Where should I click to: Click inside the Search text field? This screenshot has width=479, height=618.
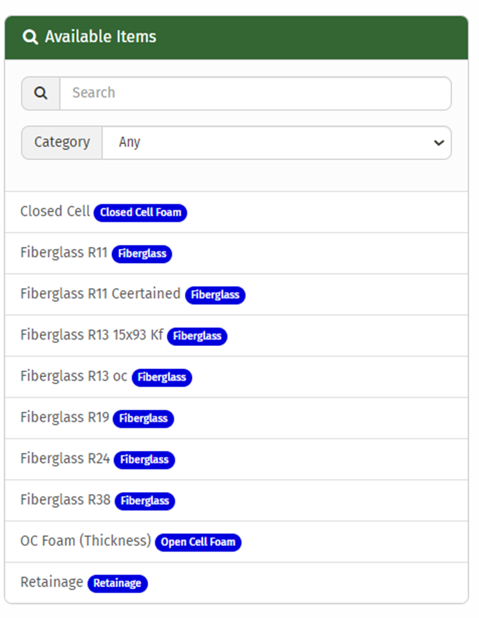click(255, 93)
